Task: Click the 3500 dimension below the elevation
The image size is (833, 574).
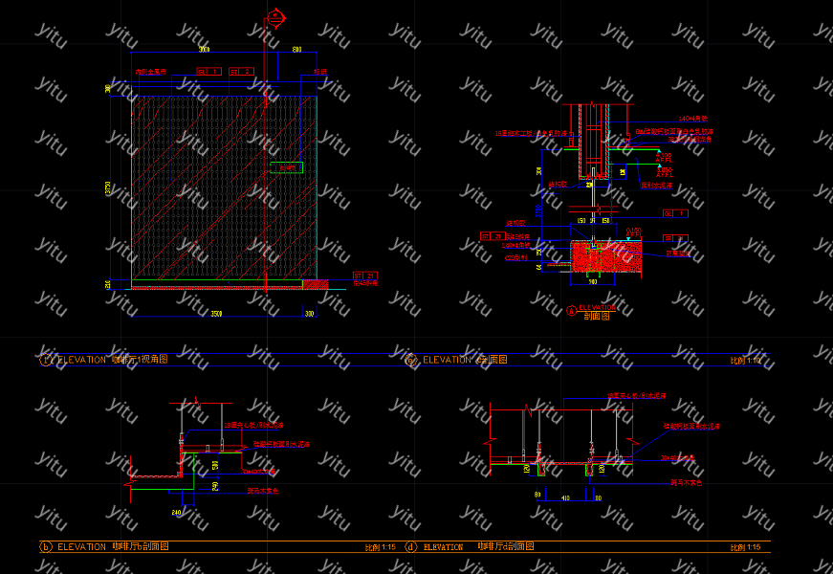Action: click(x=217, y=313)
